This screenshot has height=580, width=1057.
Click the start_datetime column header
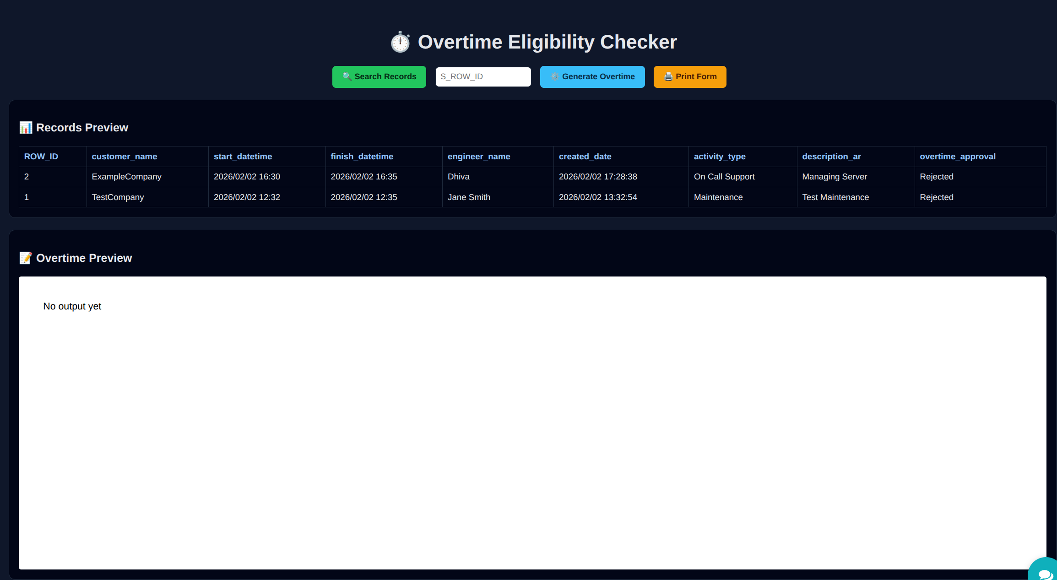[x=243, y=156]
